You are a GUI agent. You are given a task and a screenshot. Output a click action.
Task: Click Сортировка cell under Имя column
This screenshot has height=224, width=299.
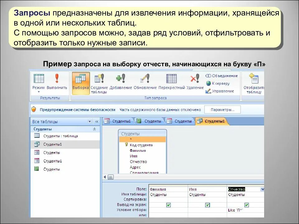point(207,199)
